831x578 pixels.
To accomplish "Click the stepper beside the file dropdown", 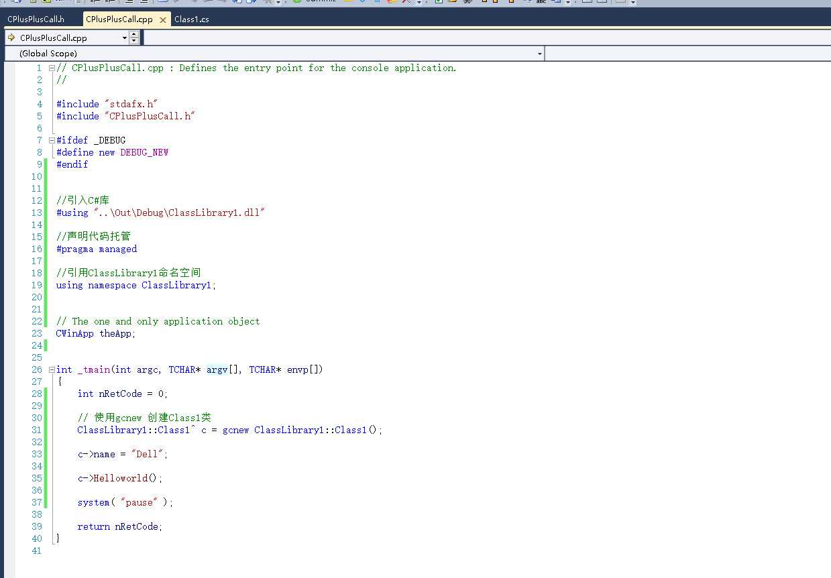I will (x=134, y=38).
